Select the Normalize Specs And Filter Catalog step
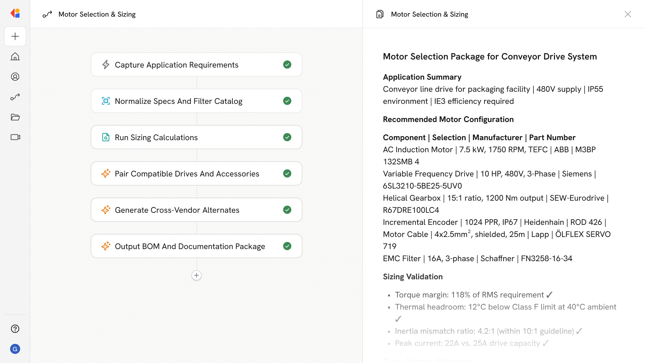Viewport: 645px width, 363px height. pyautogui.click(x=178, y=101)
